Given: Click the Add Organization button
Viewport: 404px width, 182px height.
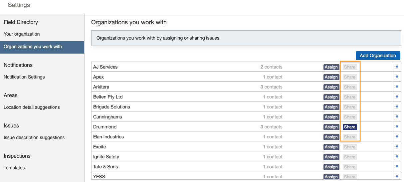Looking at the screenshot, I should coord(378,56).
